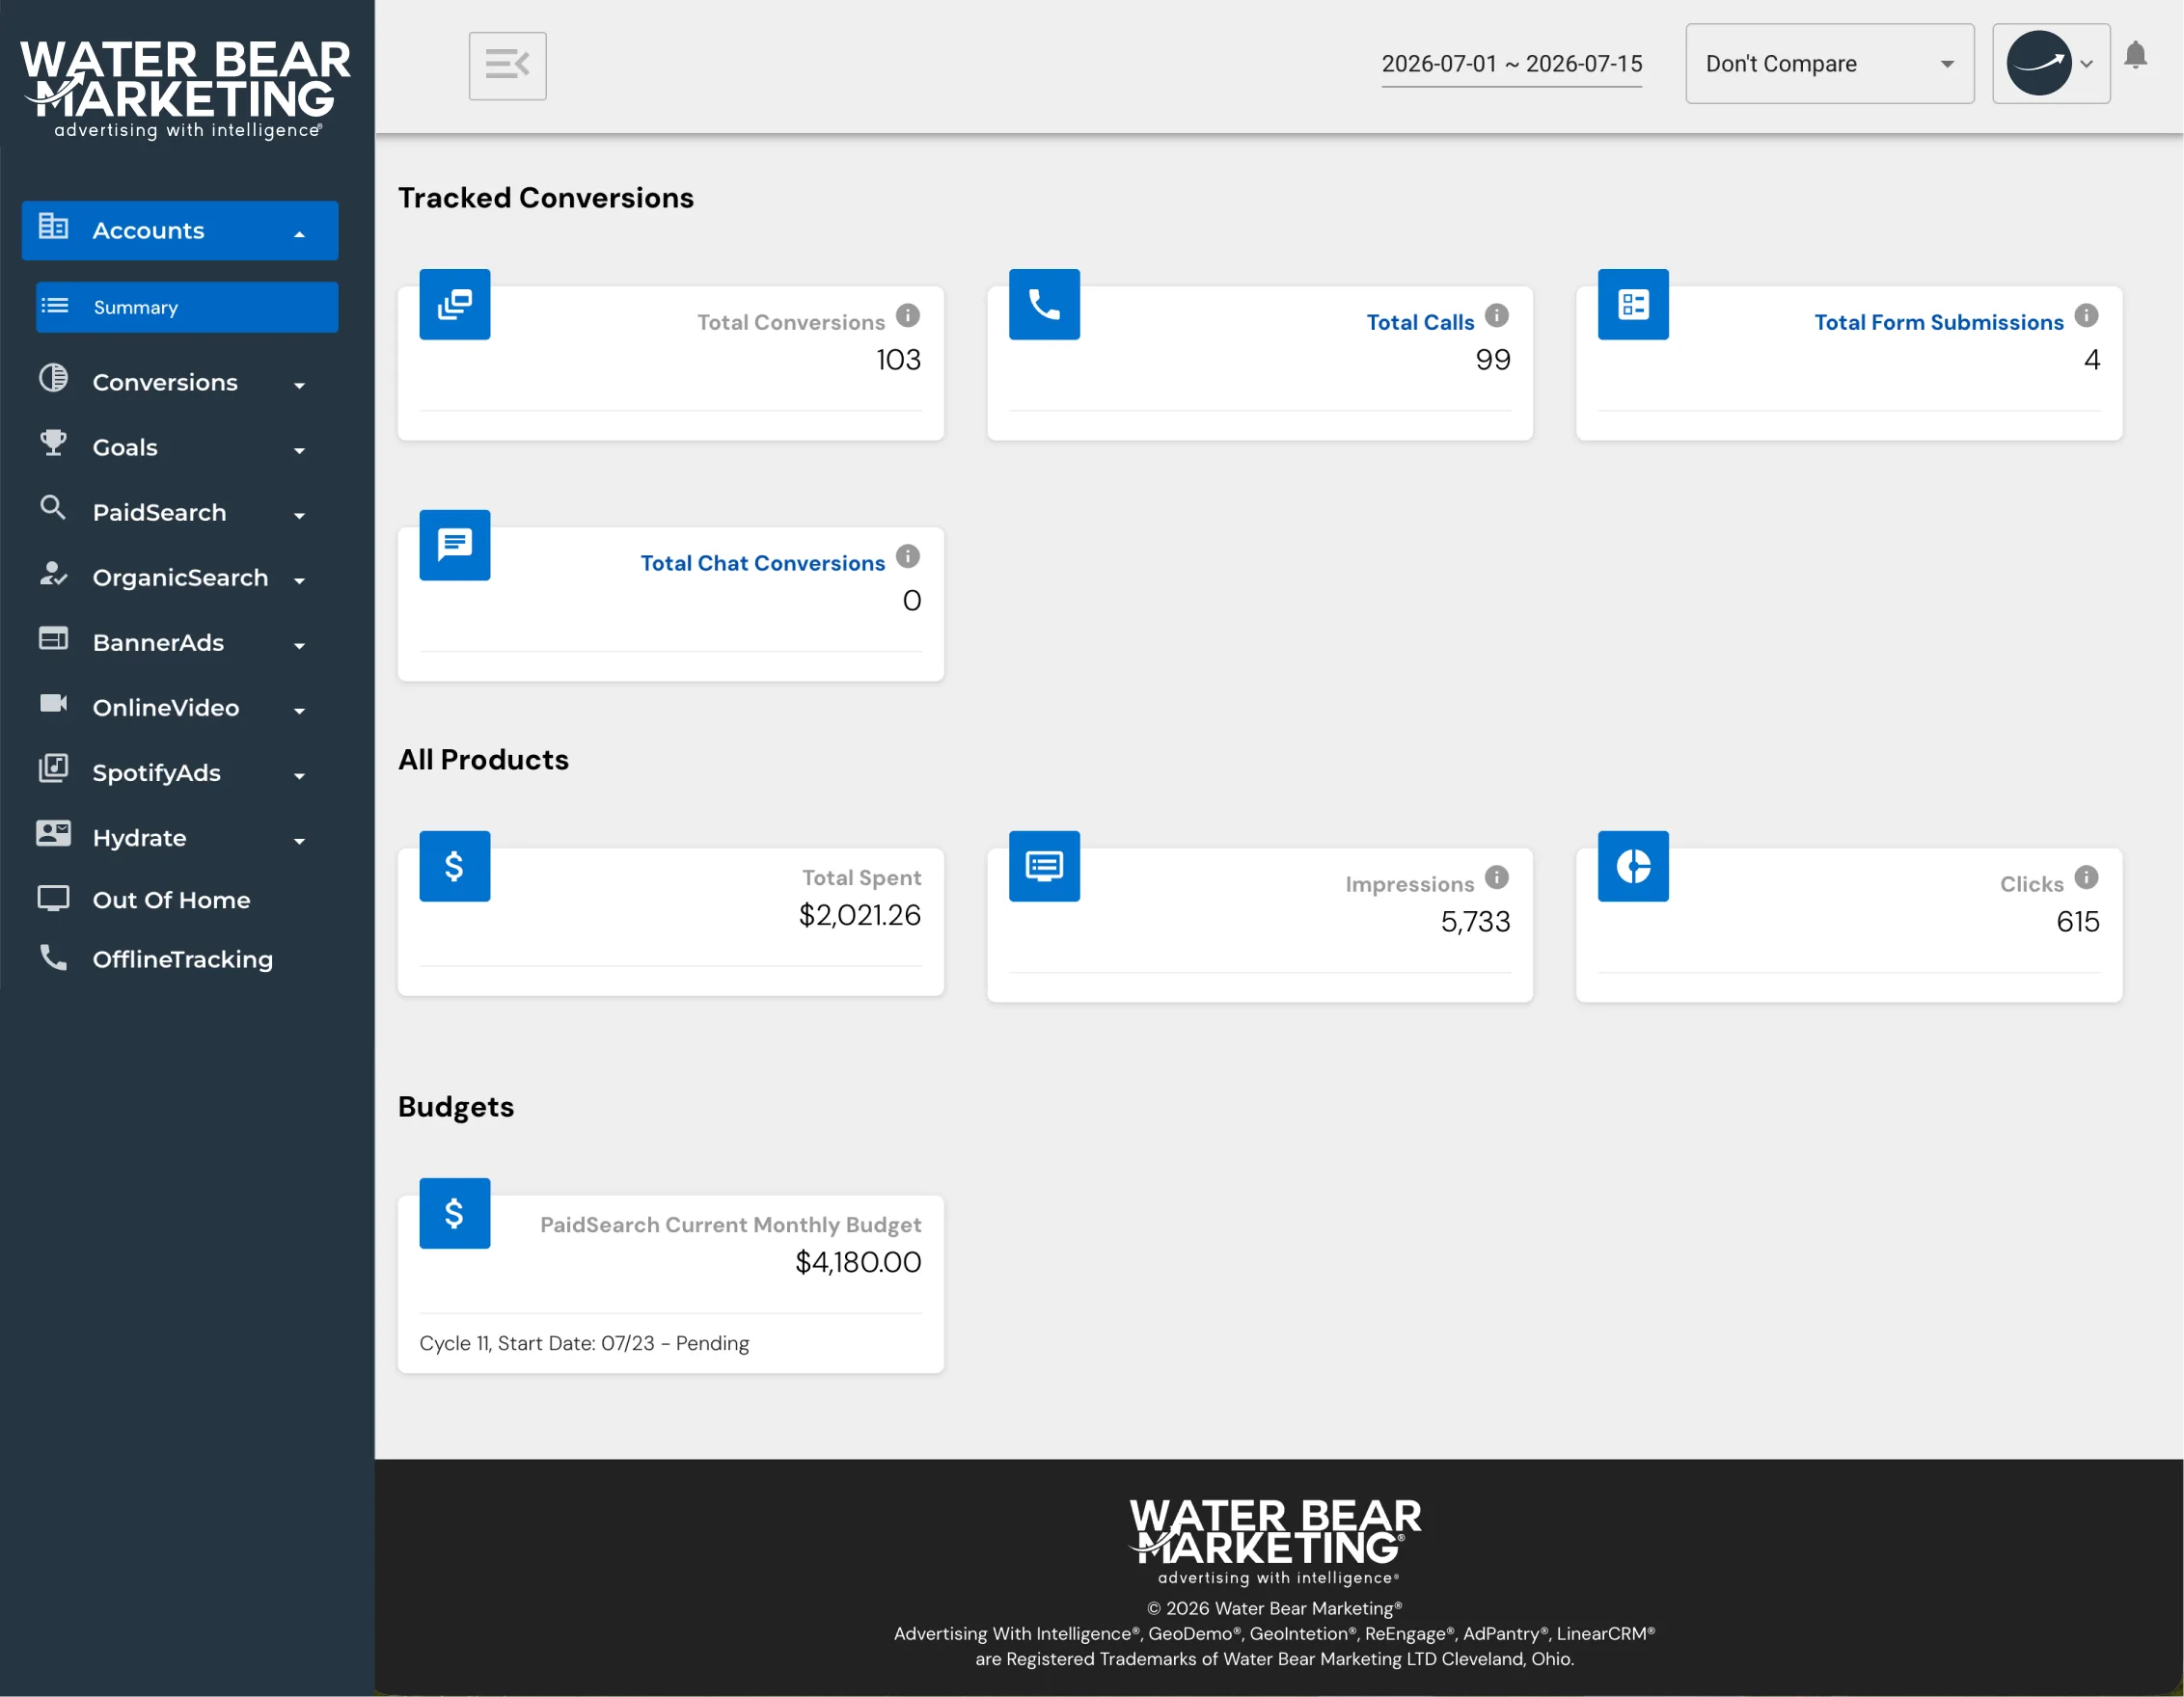Viewport: 2184px width, 1697px height.
Task: Collapse the sidebar with the menu toggle button
Action: 507,65
